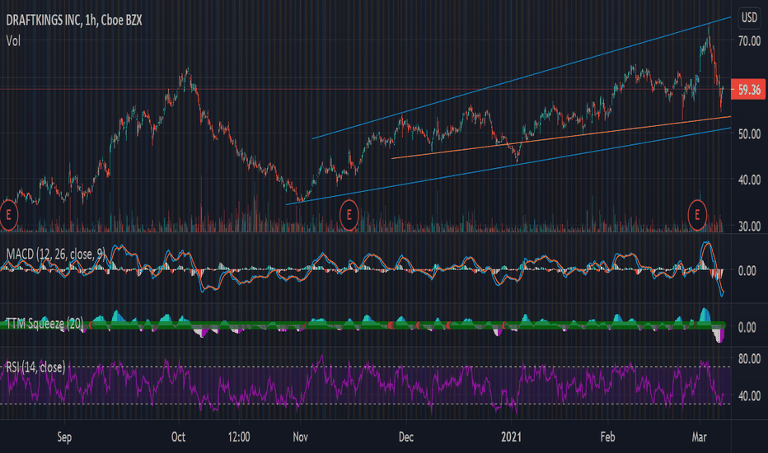Click the Dec date label on time axis
This screenshot has width=768, height=453.
406,437
